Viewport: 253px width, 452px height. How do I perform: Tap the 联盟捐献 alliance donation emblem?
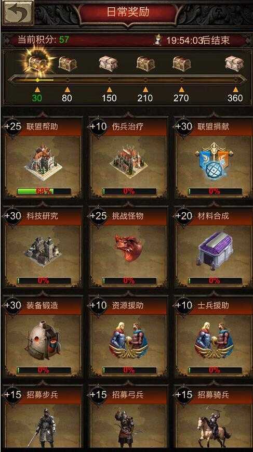tap(214, 161)
